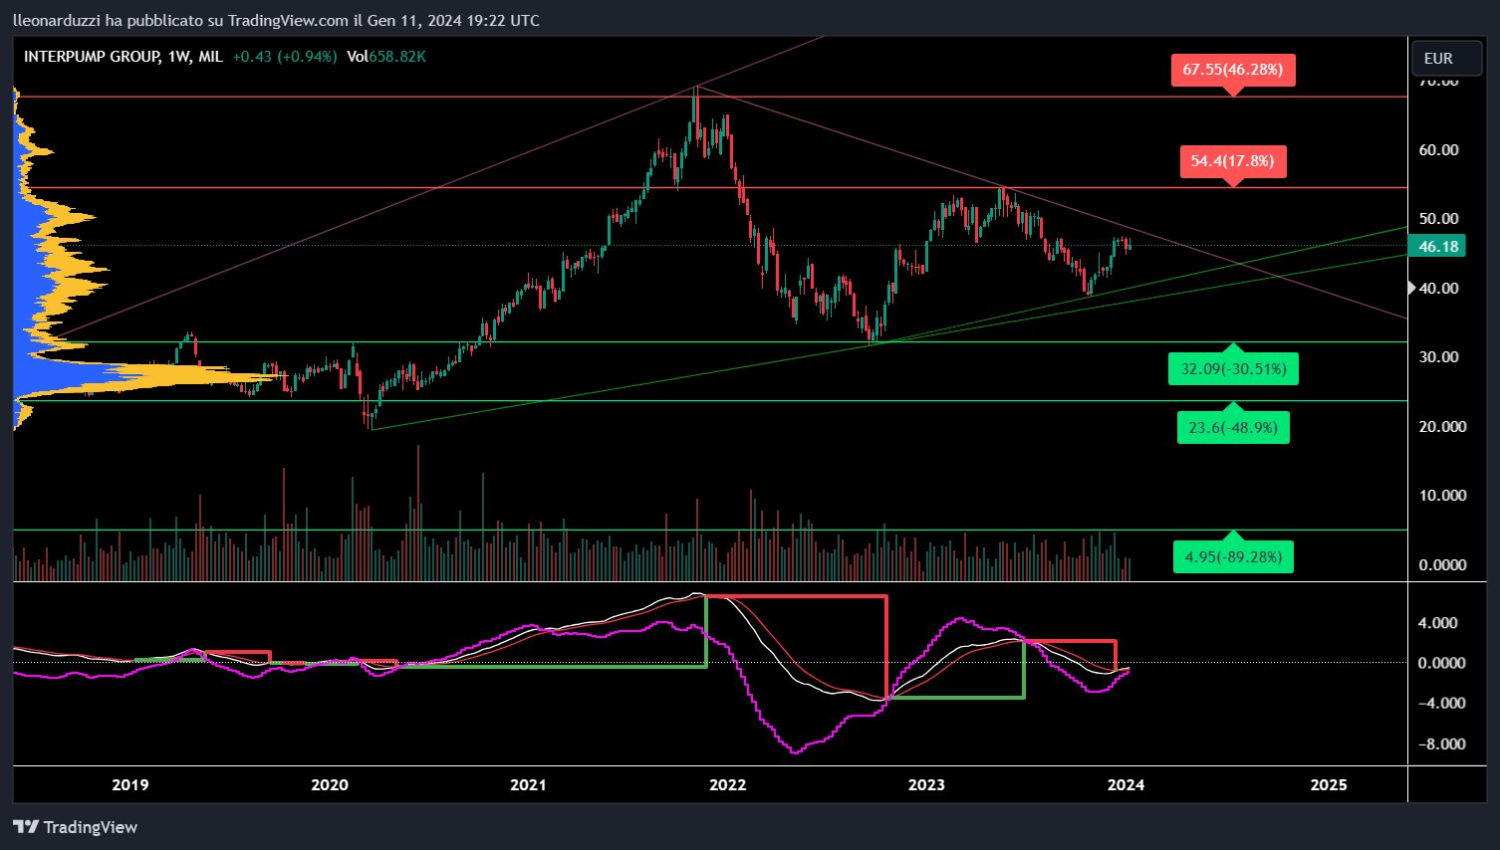Screen dimensions: 1500x850
Task: Click the Vol 658.82K volume readout
Action: point(386,57)
